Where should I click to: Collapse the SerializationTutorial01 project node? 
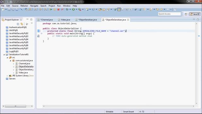click(x=4, y=54)
